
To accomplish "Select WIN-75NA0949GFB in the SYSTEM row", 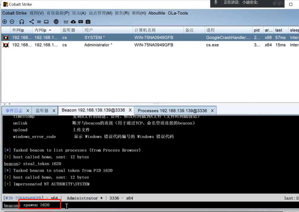I will [154, 37].
